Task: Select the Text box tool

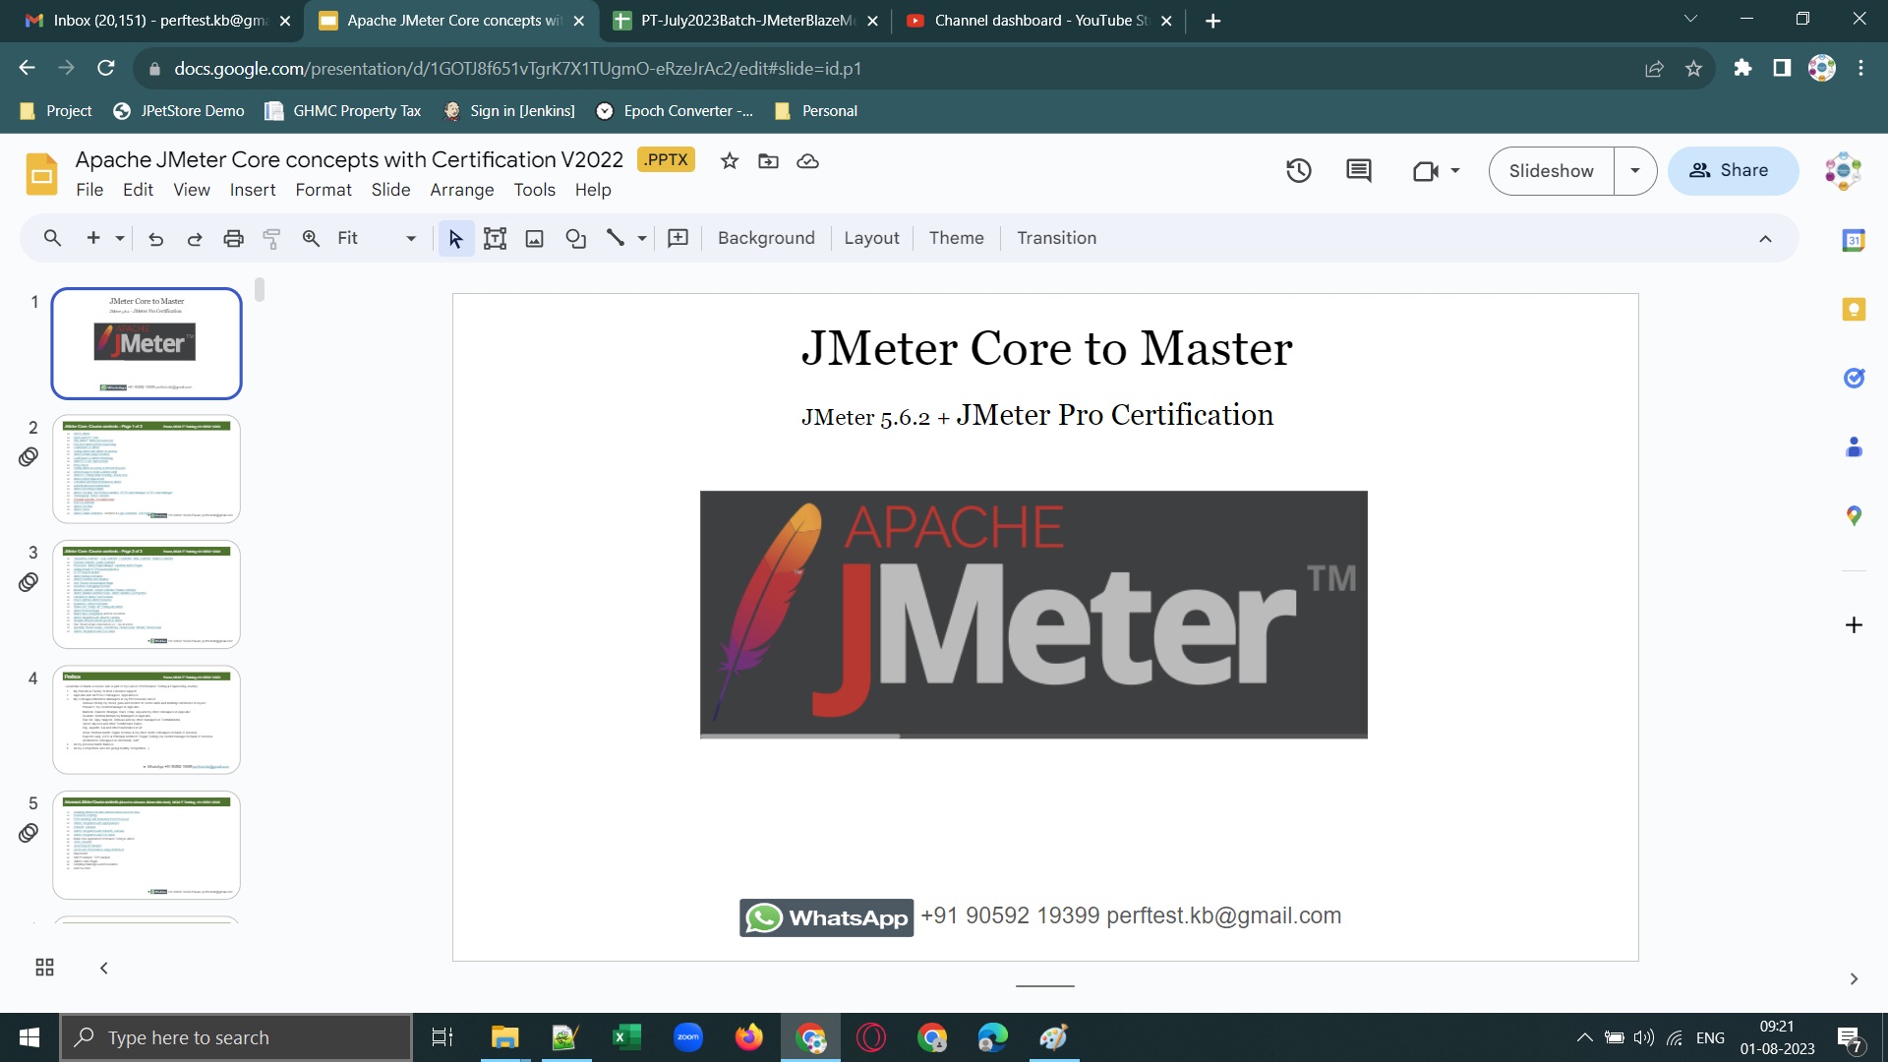Action: coord(495,238)
